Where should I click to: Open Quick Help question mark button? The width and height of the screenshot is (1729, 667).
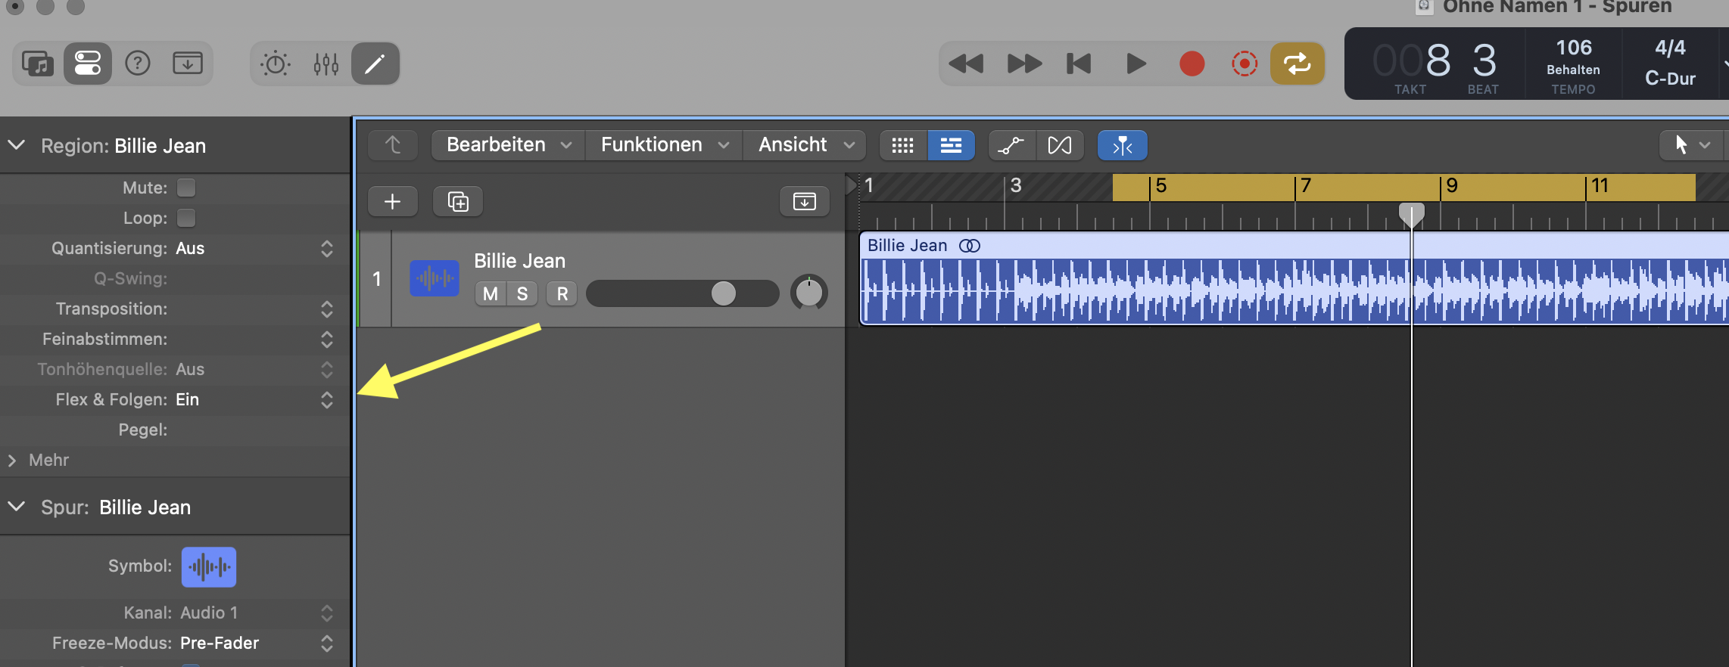tap(138, 64)
